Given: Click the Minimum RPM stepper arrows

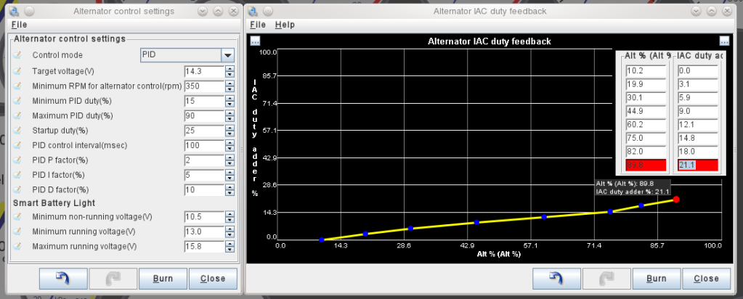Looking at the screenshot, I should tap(230, 86).
